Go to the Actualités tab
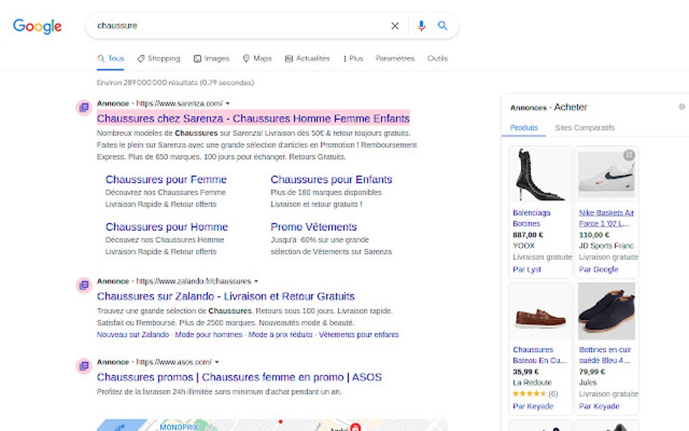 [x=307, y=58]
